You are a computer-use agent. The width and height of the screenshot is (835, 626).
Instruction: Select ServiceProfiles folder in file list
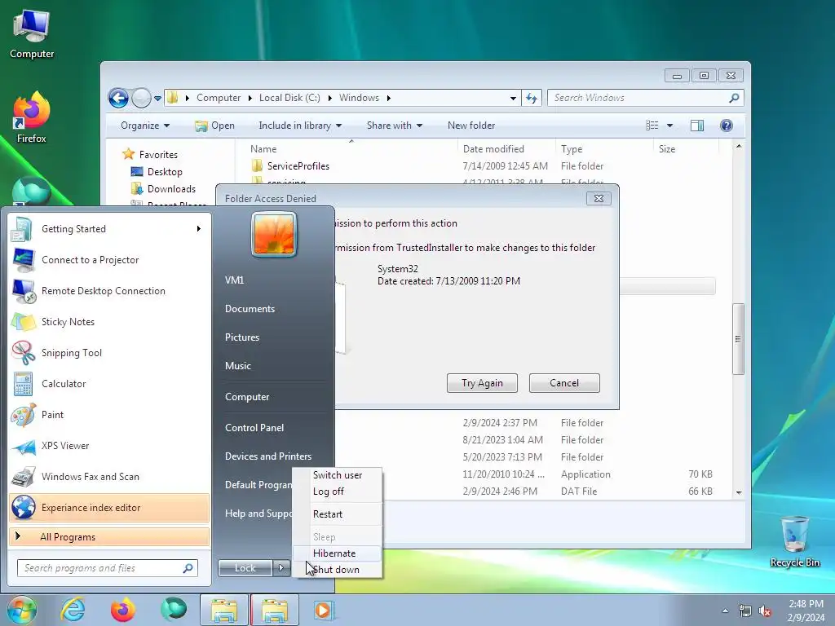click(298, 166)
